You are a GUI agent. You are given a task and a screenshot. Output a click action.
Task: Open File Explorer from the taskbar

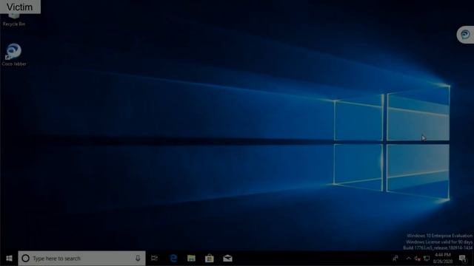pos(191,259)
